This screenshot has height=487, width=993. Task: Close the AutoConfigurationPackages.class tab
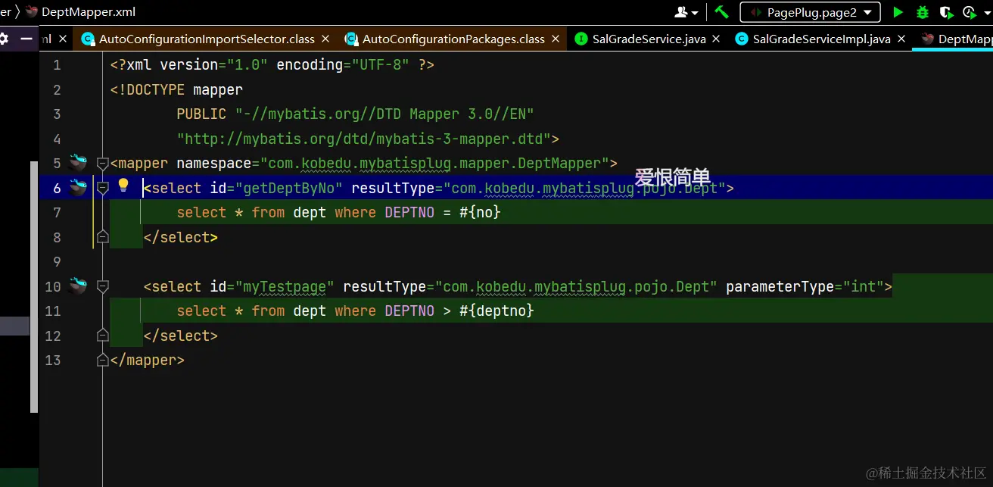point(556,38)
